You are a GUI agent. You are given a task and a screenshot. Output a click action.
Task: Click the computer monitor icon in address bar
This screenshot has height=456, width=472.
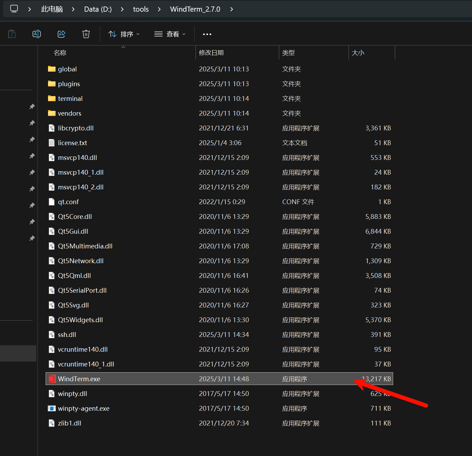point(14,9)
